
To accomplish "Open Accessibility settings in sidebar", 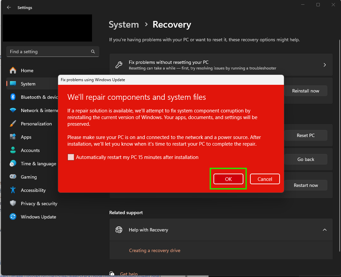I will click(x=33, y=190).
